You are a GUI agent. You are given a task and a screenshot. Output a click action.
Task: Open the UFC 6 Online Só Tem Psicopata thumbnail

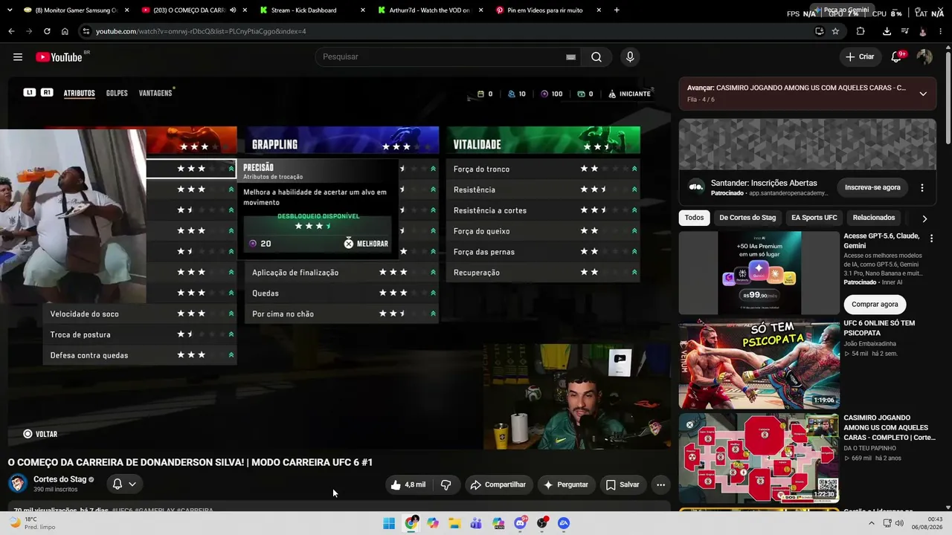click(x=759, y=365)
